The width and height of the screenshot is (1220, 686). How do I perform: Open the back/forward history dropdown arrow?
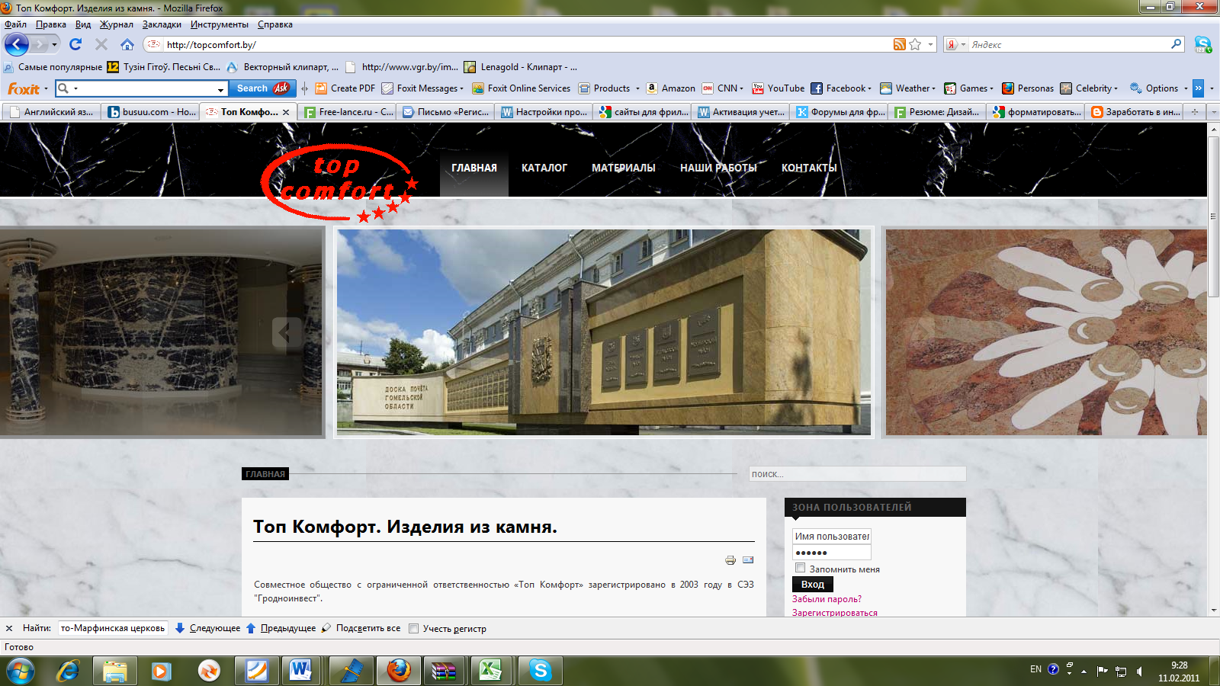[x=54, y=44]
